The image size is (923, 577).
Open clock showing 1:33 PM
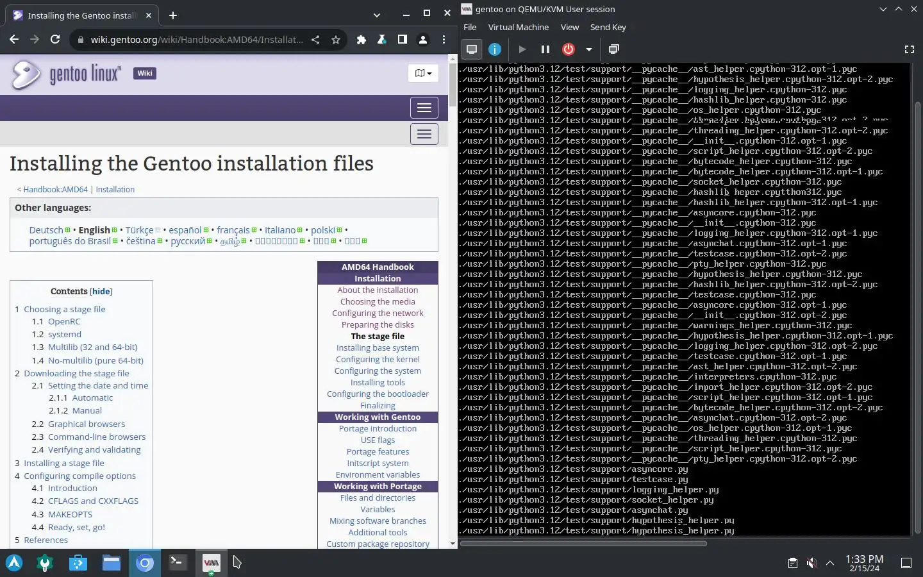[x=864, y=563]
